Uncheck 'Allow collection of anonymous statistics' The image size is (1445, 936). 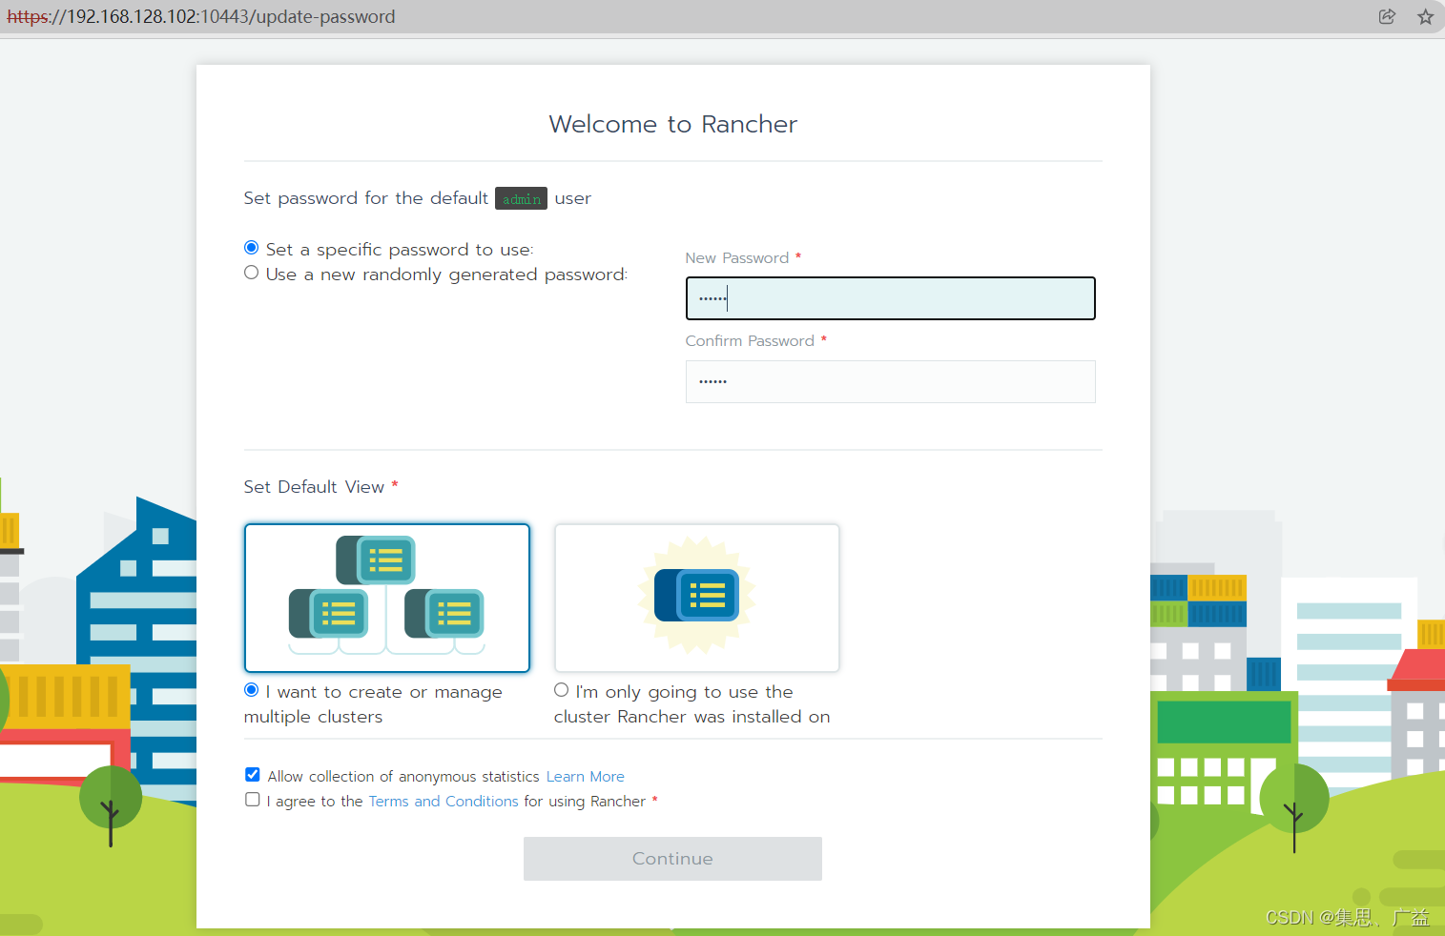pyautogui.click(x=253, y=775)
